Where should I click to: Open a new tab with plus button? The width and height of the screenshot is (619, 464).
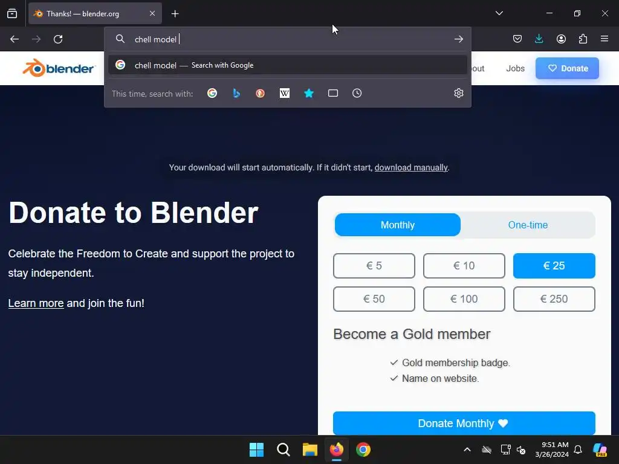(x=175, y=14)
